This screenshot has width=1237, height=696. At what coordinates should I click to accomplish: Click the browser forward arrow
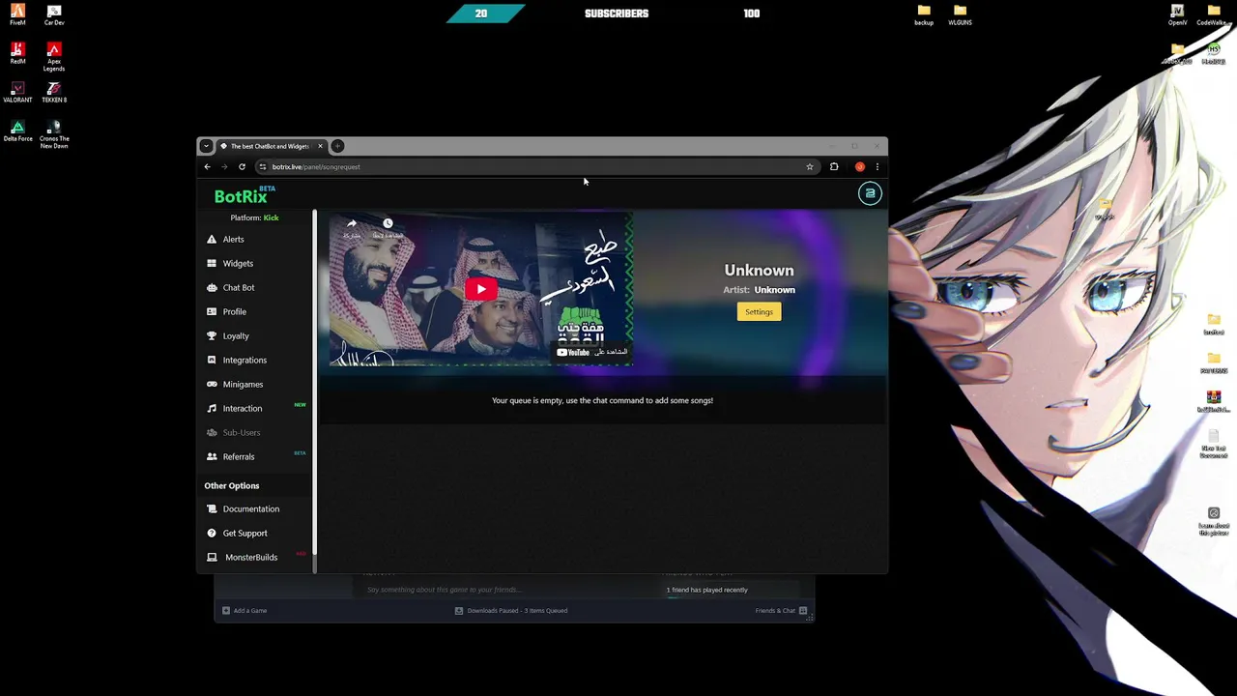224,166
